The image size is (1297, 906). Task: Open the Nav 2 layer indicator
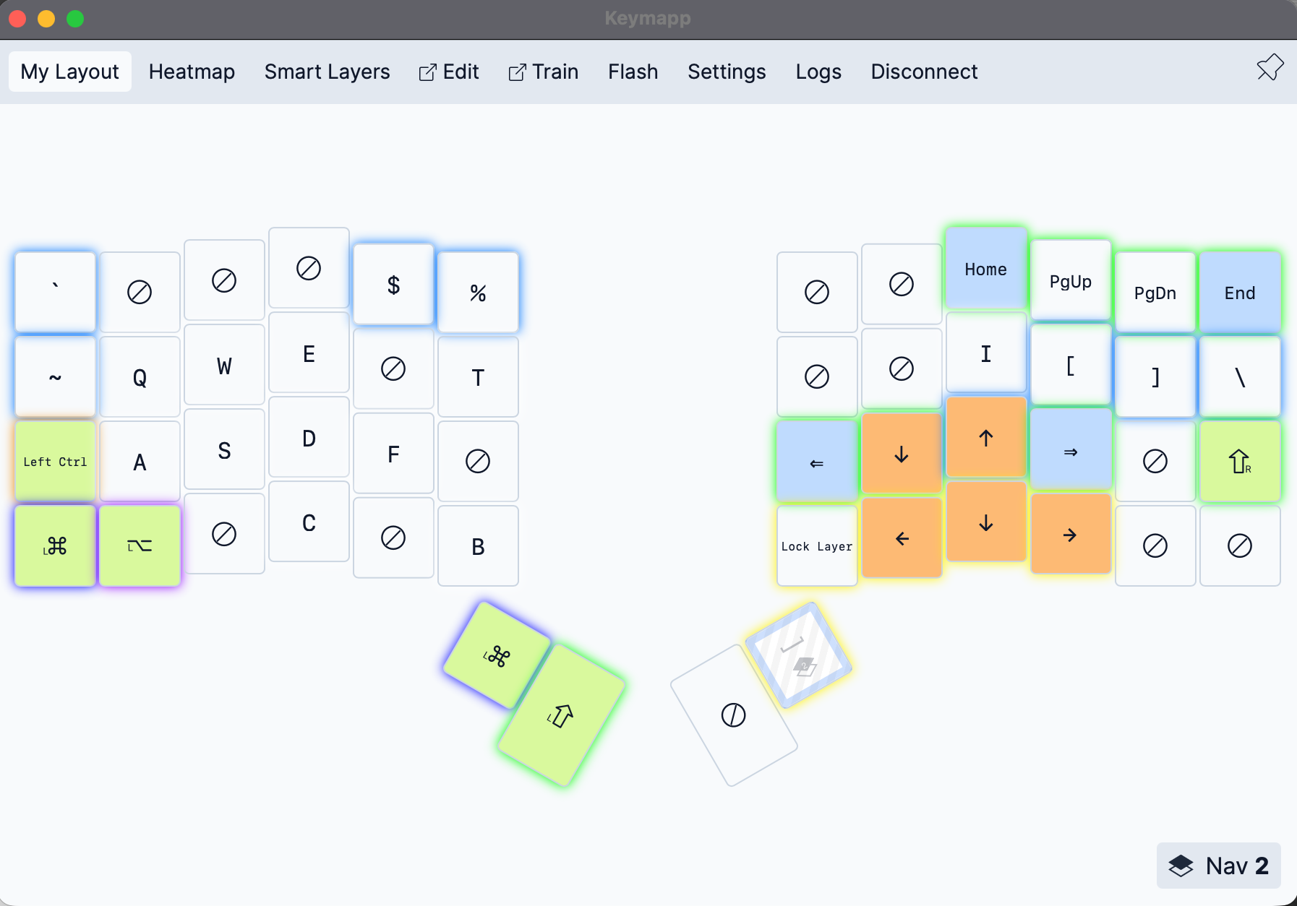coord(1218,866)
